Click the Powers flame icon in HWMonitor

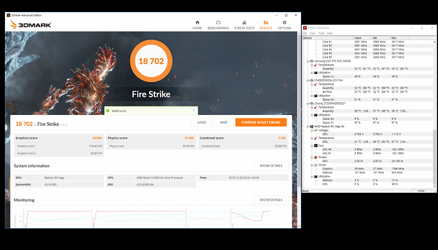[316, 158]
